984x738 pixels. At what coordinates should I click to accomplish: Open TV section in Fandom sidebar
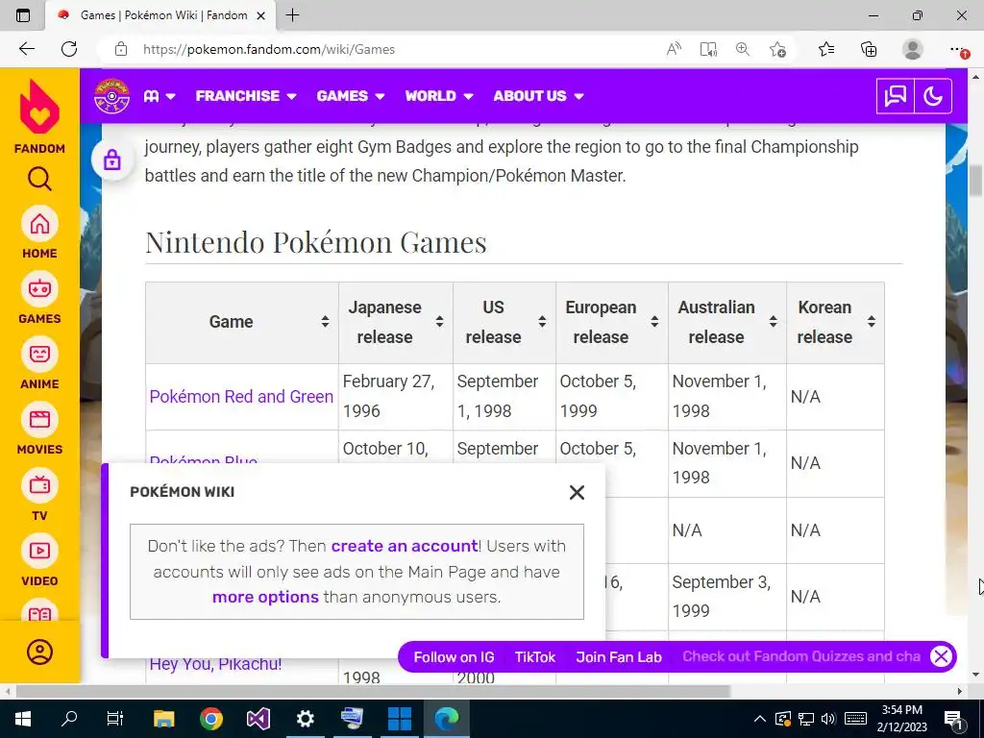pos(39,494)
